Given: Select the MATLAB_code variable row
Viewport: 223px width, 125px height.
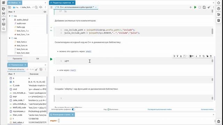Looking at the screenshot, I should point(28,108).
